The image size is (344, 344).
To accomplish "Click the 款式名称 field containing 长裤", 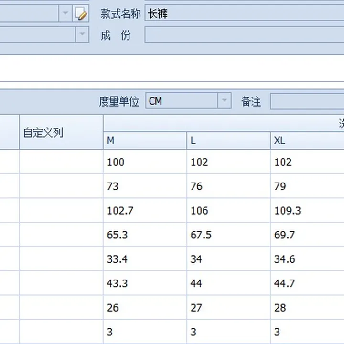I will tap(244, 14).
